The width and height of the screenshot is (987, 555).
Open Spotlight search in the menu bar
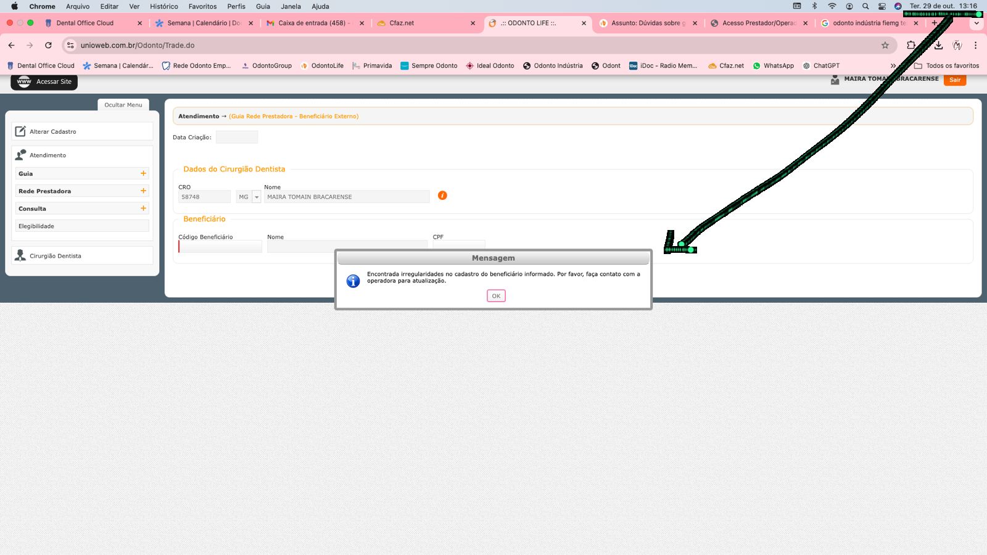point(865,6)
